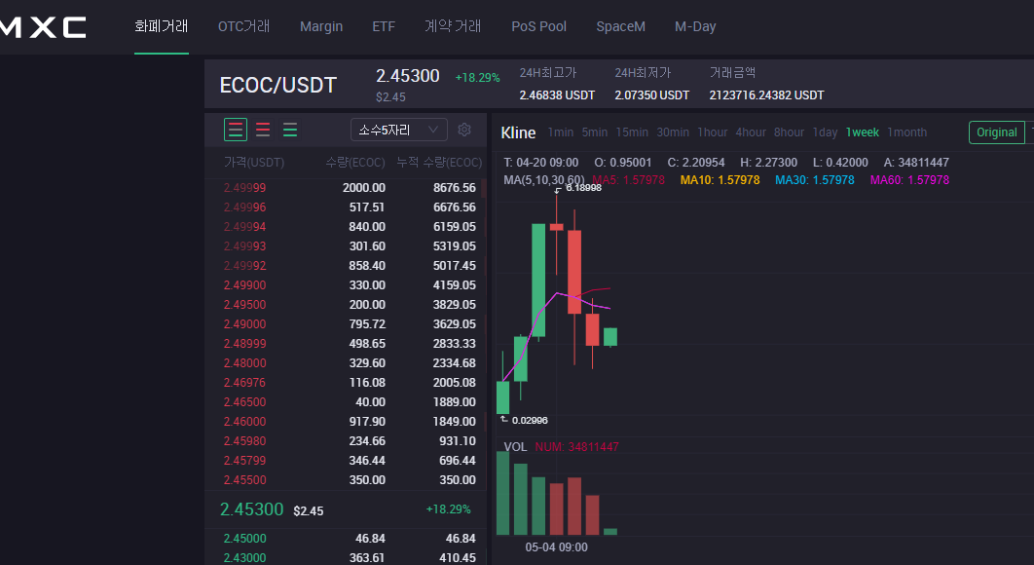Image resolution: width=1034 pixels, height=565 pixels.
Task: Select the 30min chart interval
Action: coord(673,132)
